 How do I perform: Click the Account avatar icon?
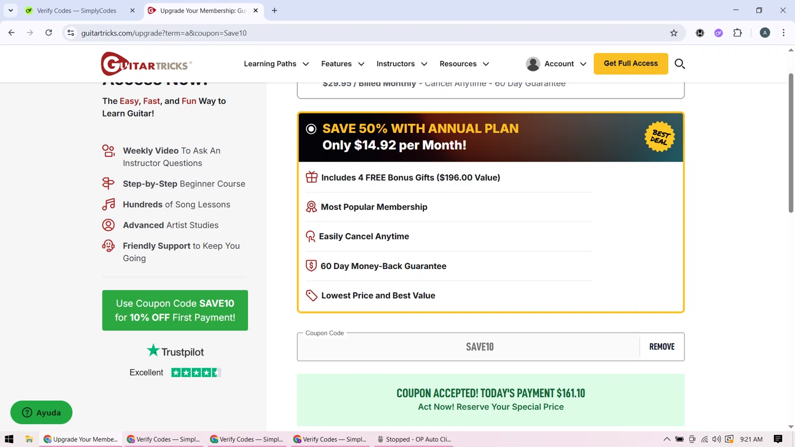(x=533, y=64)
